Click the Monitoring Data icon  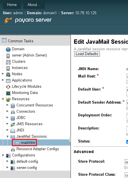tap(8, 93)
